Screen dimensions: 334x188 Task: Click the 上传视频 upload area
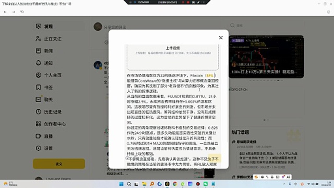click(172, 57)
